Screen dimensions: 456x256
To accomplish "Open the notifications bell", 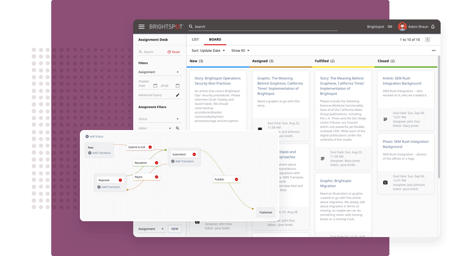I will [x=433, y=27].
